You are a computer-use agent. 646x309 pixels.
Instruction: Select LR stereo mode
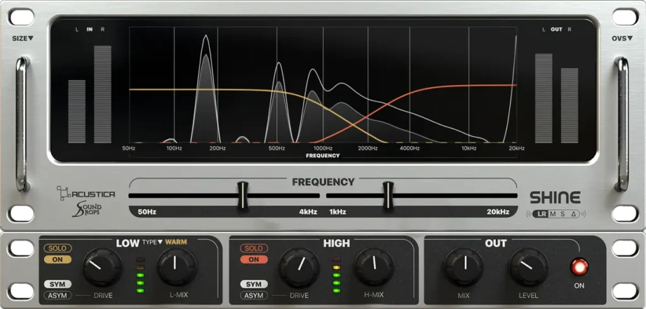pyautogui.click(x=540, y=214)
